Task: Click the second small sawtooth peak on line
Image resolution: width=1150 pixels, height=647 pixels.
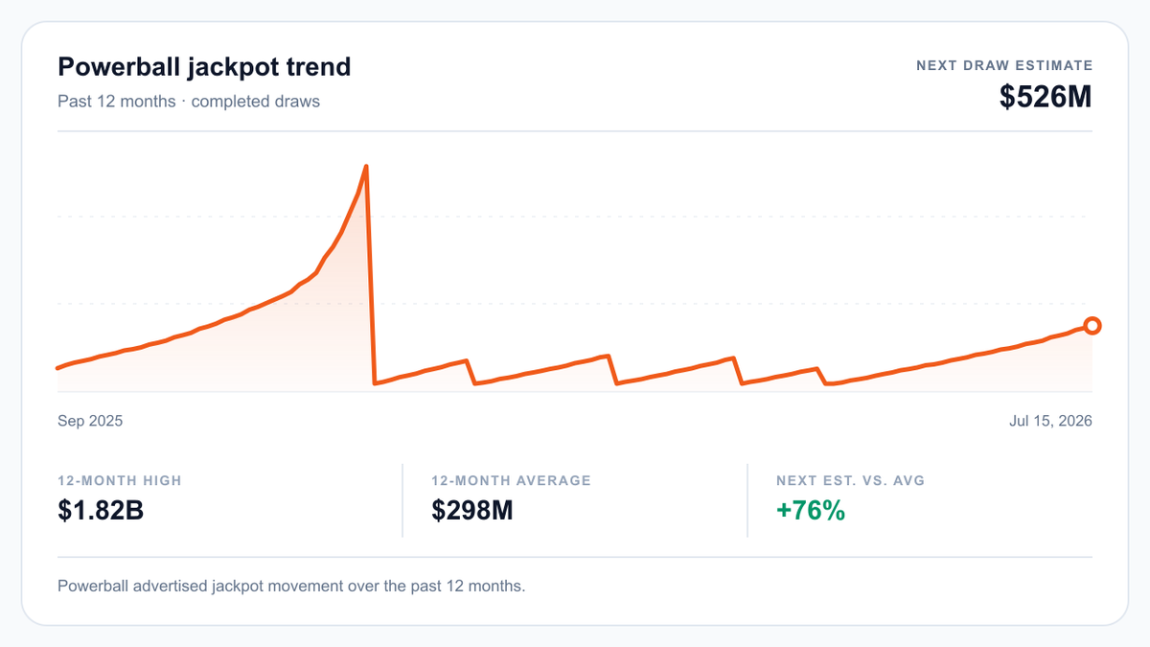Action: (x=608, y=356)
